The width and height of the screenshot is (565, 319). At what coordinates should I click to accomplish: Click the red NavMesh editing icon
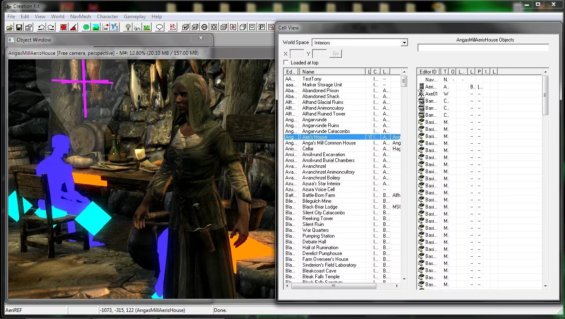173,27
